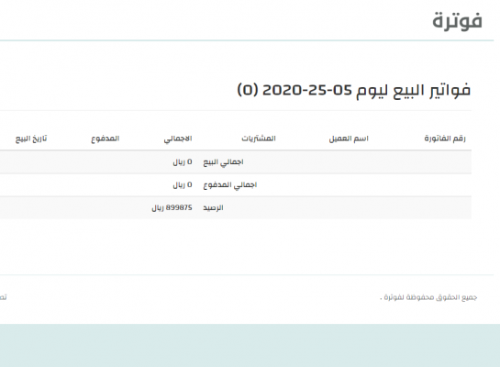Image resolution: width=500 pixels, height=367 pixels.
Task: Click the الاجمالي column header
Action: 178,139
